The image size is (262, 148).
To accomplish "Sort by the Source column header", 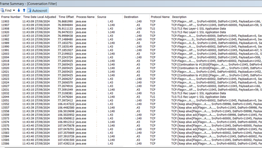I will pyautogui.click(x=102, y=17).
